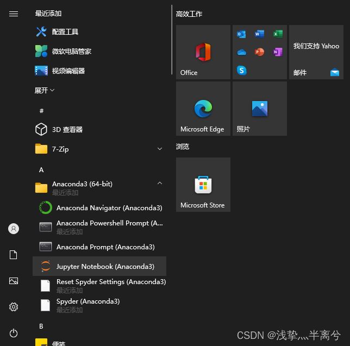Click the 最近添加 list heading
The height and width of the screenshot is (346, 350).
48,14
